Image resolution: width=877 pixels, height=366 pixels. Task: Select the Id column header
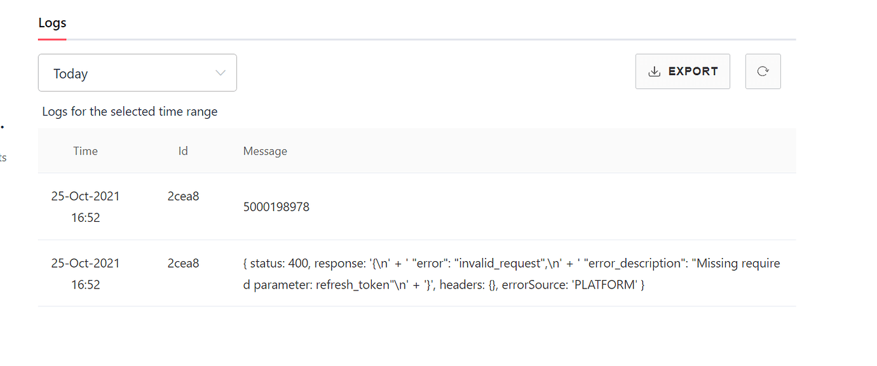(183, 151)
